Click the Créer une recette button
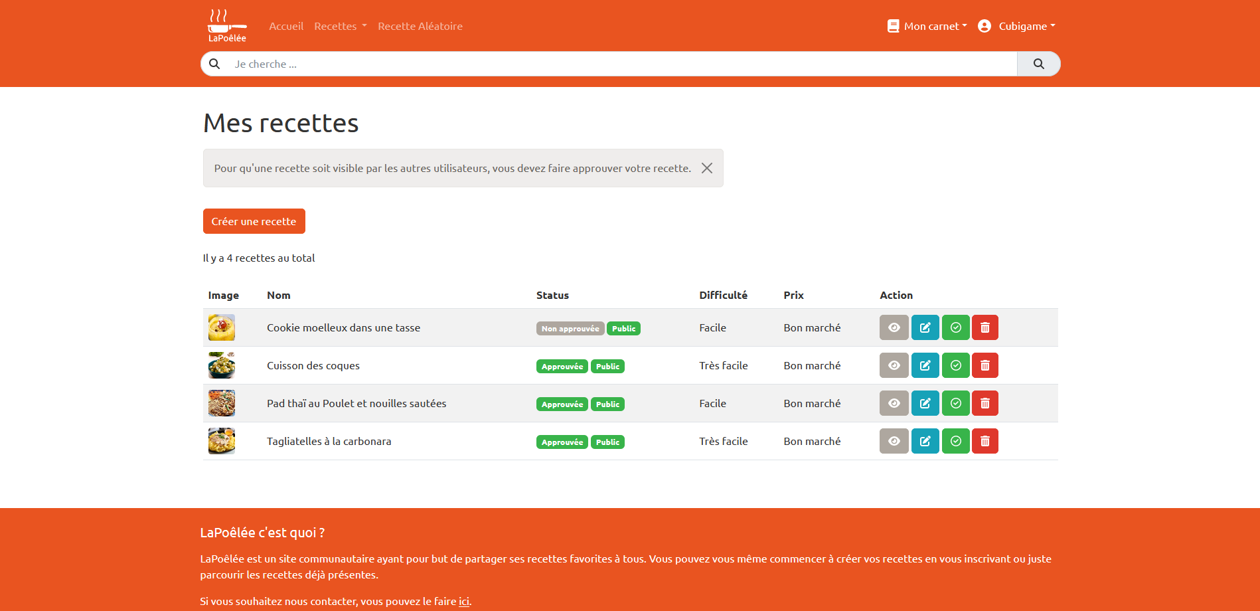1260x611 pixels. point(254,221)
